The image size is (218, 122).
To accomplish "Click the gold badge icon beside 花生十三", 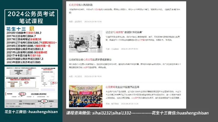I will tap(32, 28).
